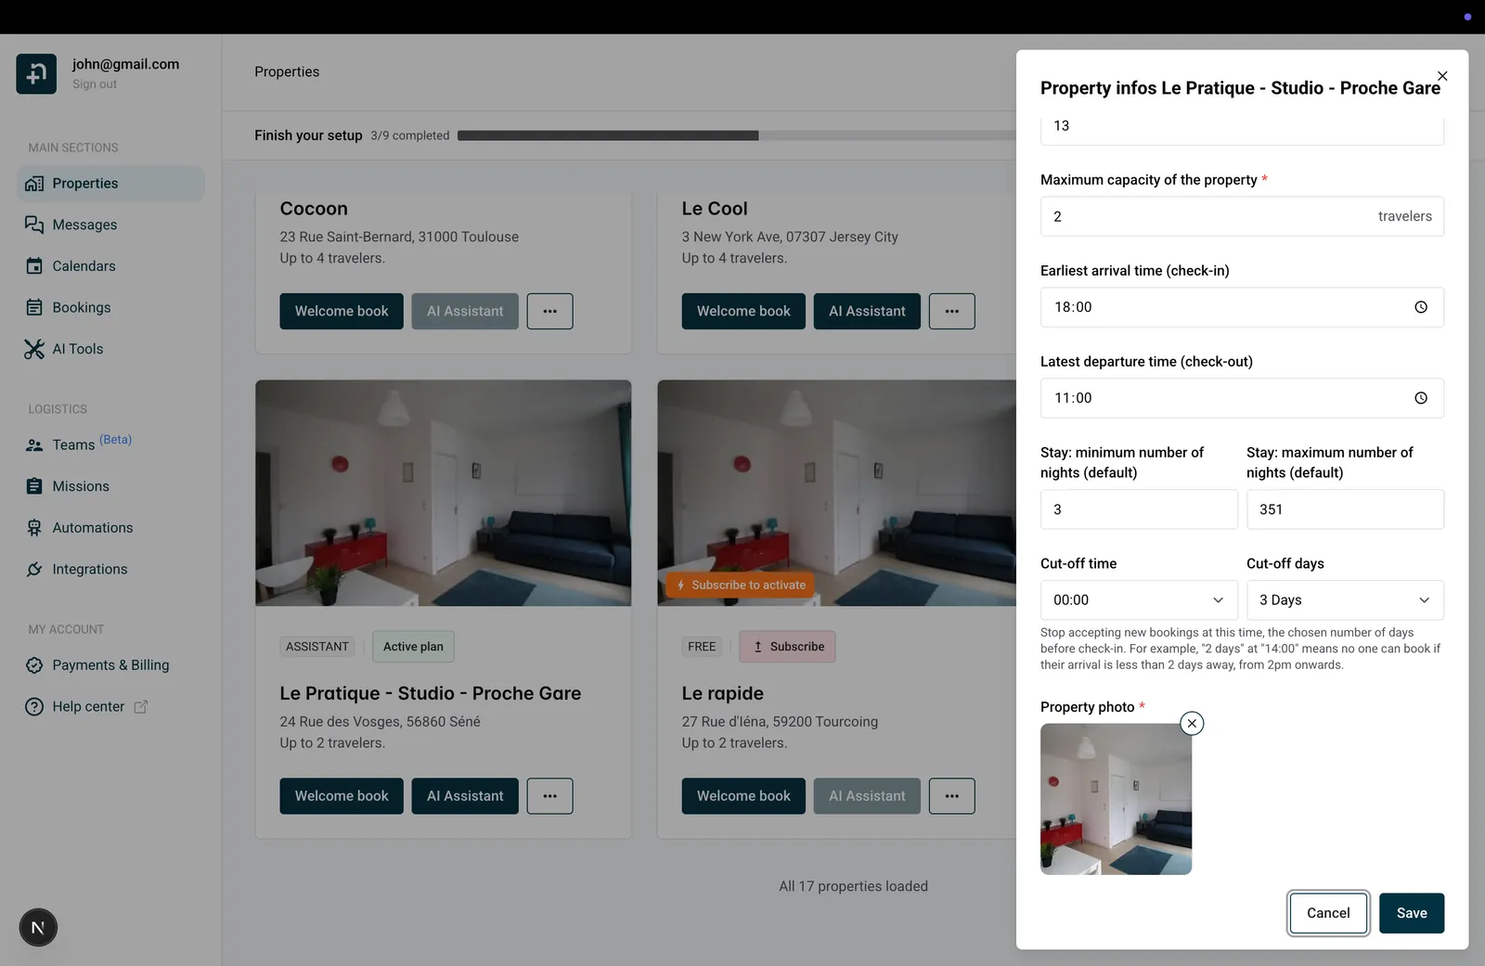
Task: Close the Property infos panel
Action: [1442, 76]
